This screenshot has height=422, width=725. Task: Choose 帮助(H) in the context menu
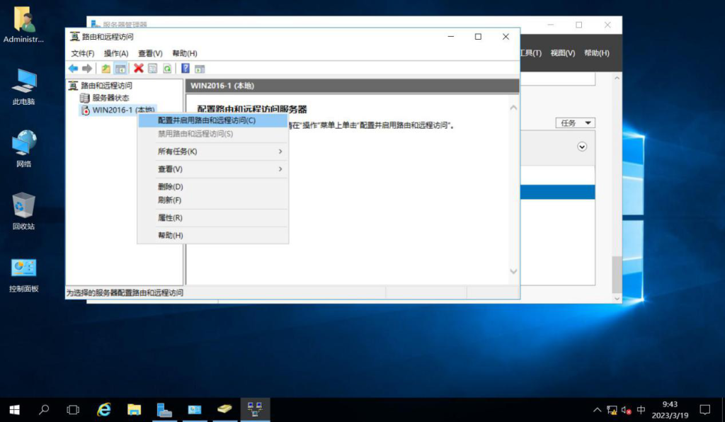pos(213,235)
